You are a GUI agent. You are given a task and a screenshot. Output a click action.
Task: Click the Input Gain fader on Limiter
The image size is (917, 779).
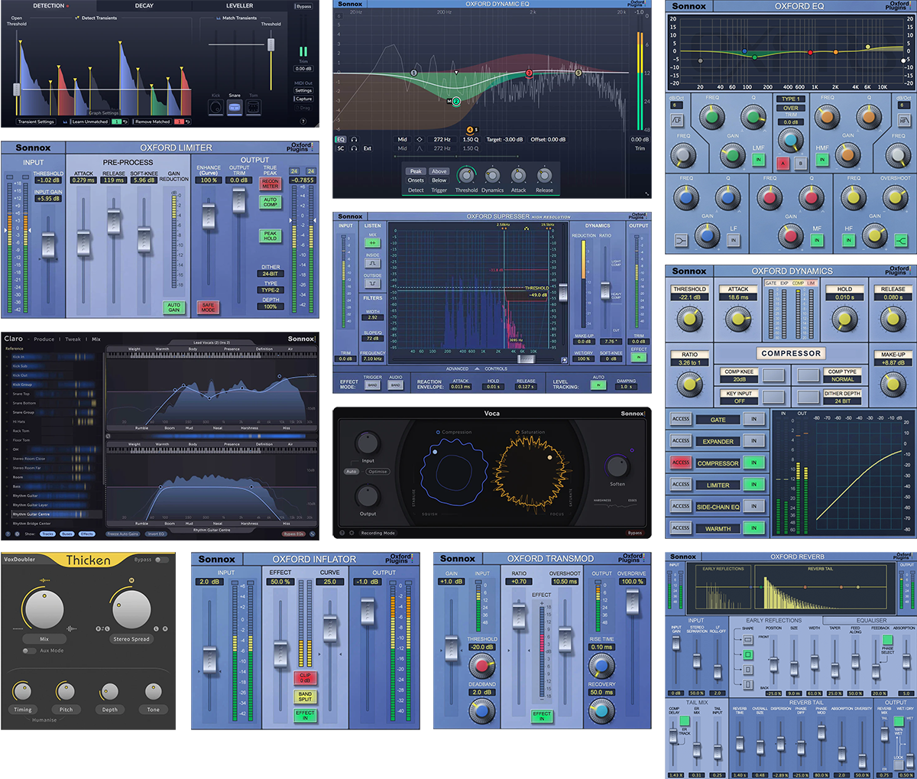[x=48, y=245]
